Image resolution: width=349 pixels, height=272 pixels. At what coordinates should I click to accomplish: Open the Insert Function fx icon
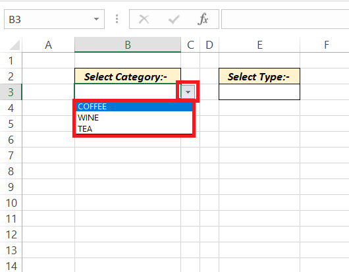click(x=203, y=19)
